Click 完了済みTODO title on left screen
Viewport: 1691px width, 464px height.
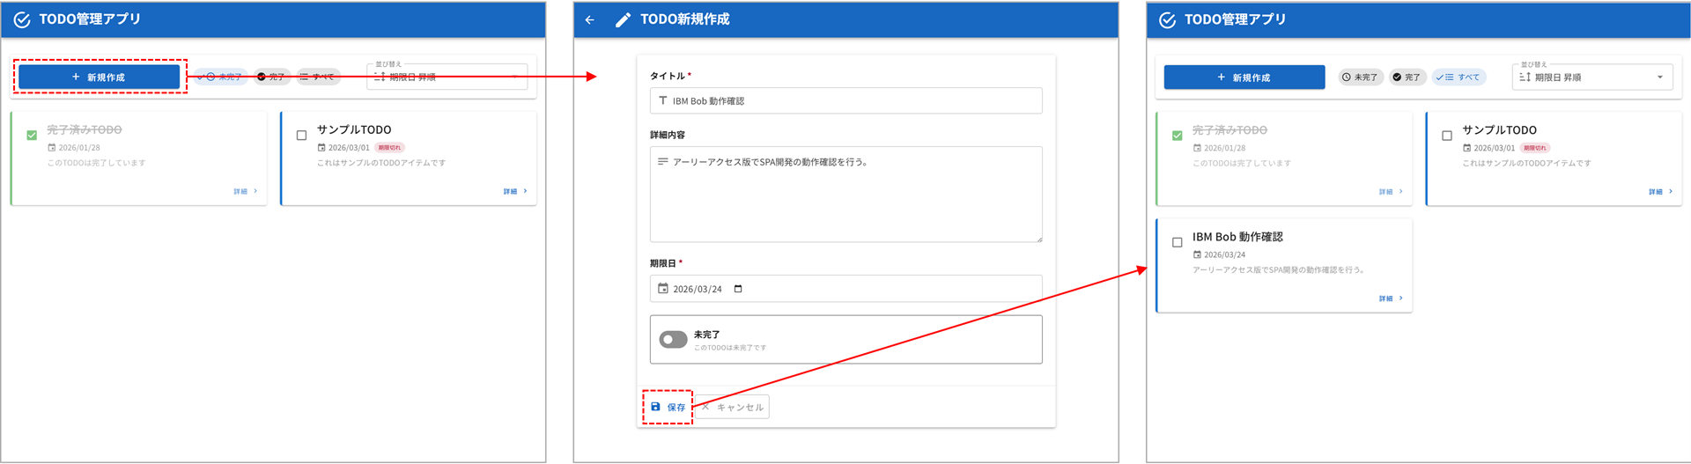85,129
